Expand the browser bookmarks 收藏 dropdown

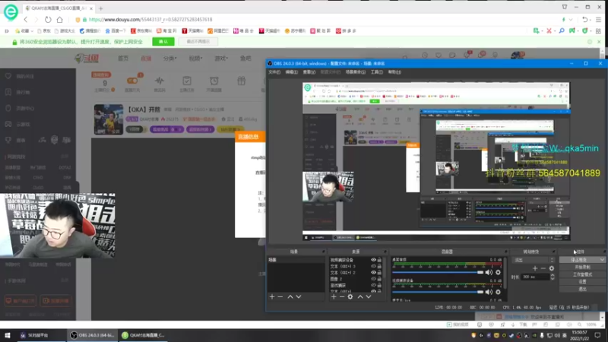pos(32,31)
